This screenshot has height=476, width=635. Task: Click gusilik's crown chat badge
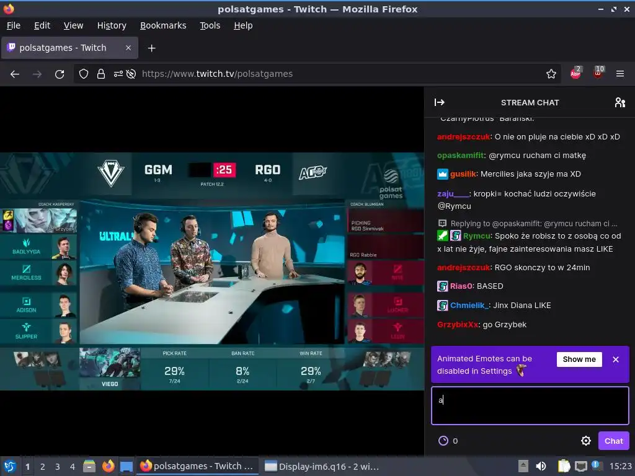[442, 174]
